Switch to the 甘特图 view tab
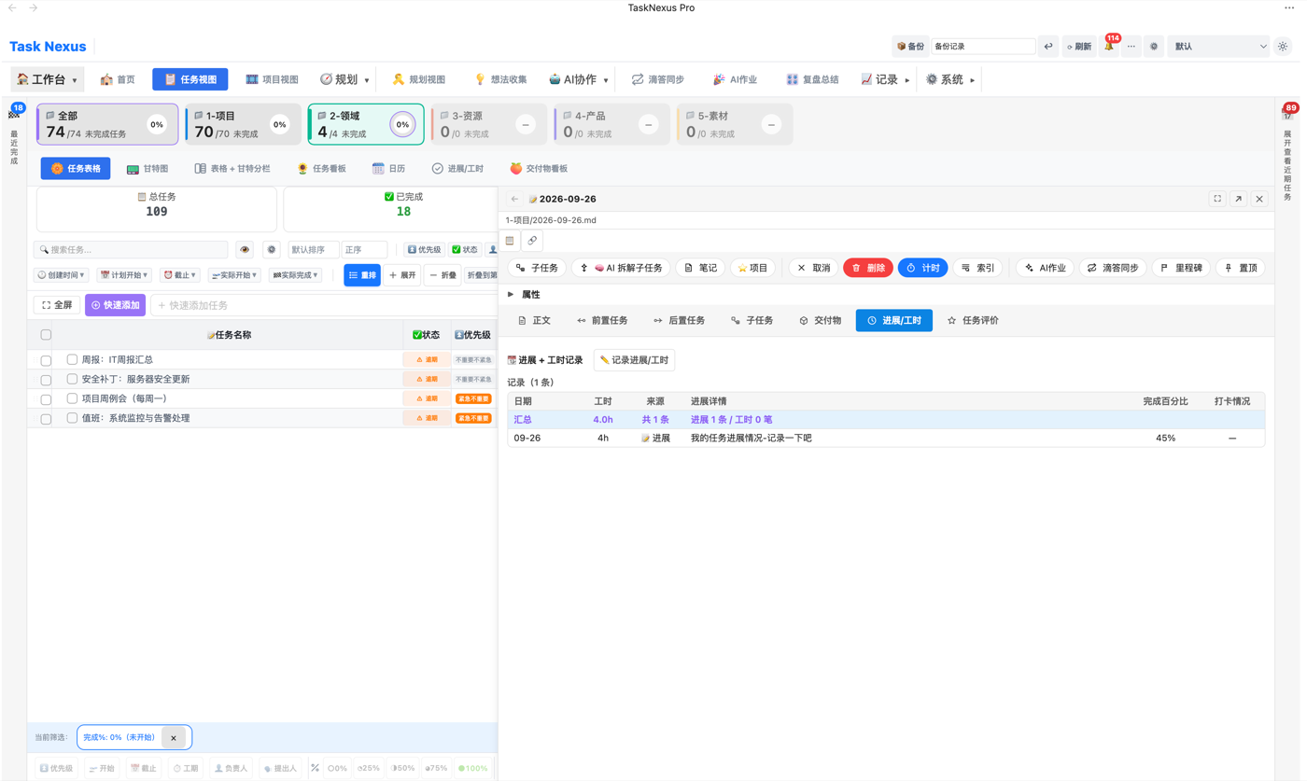This screenshot has height=781, width=1307. pyautogui.click(x=148, y=169)
